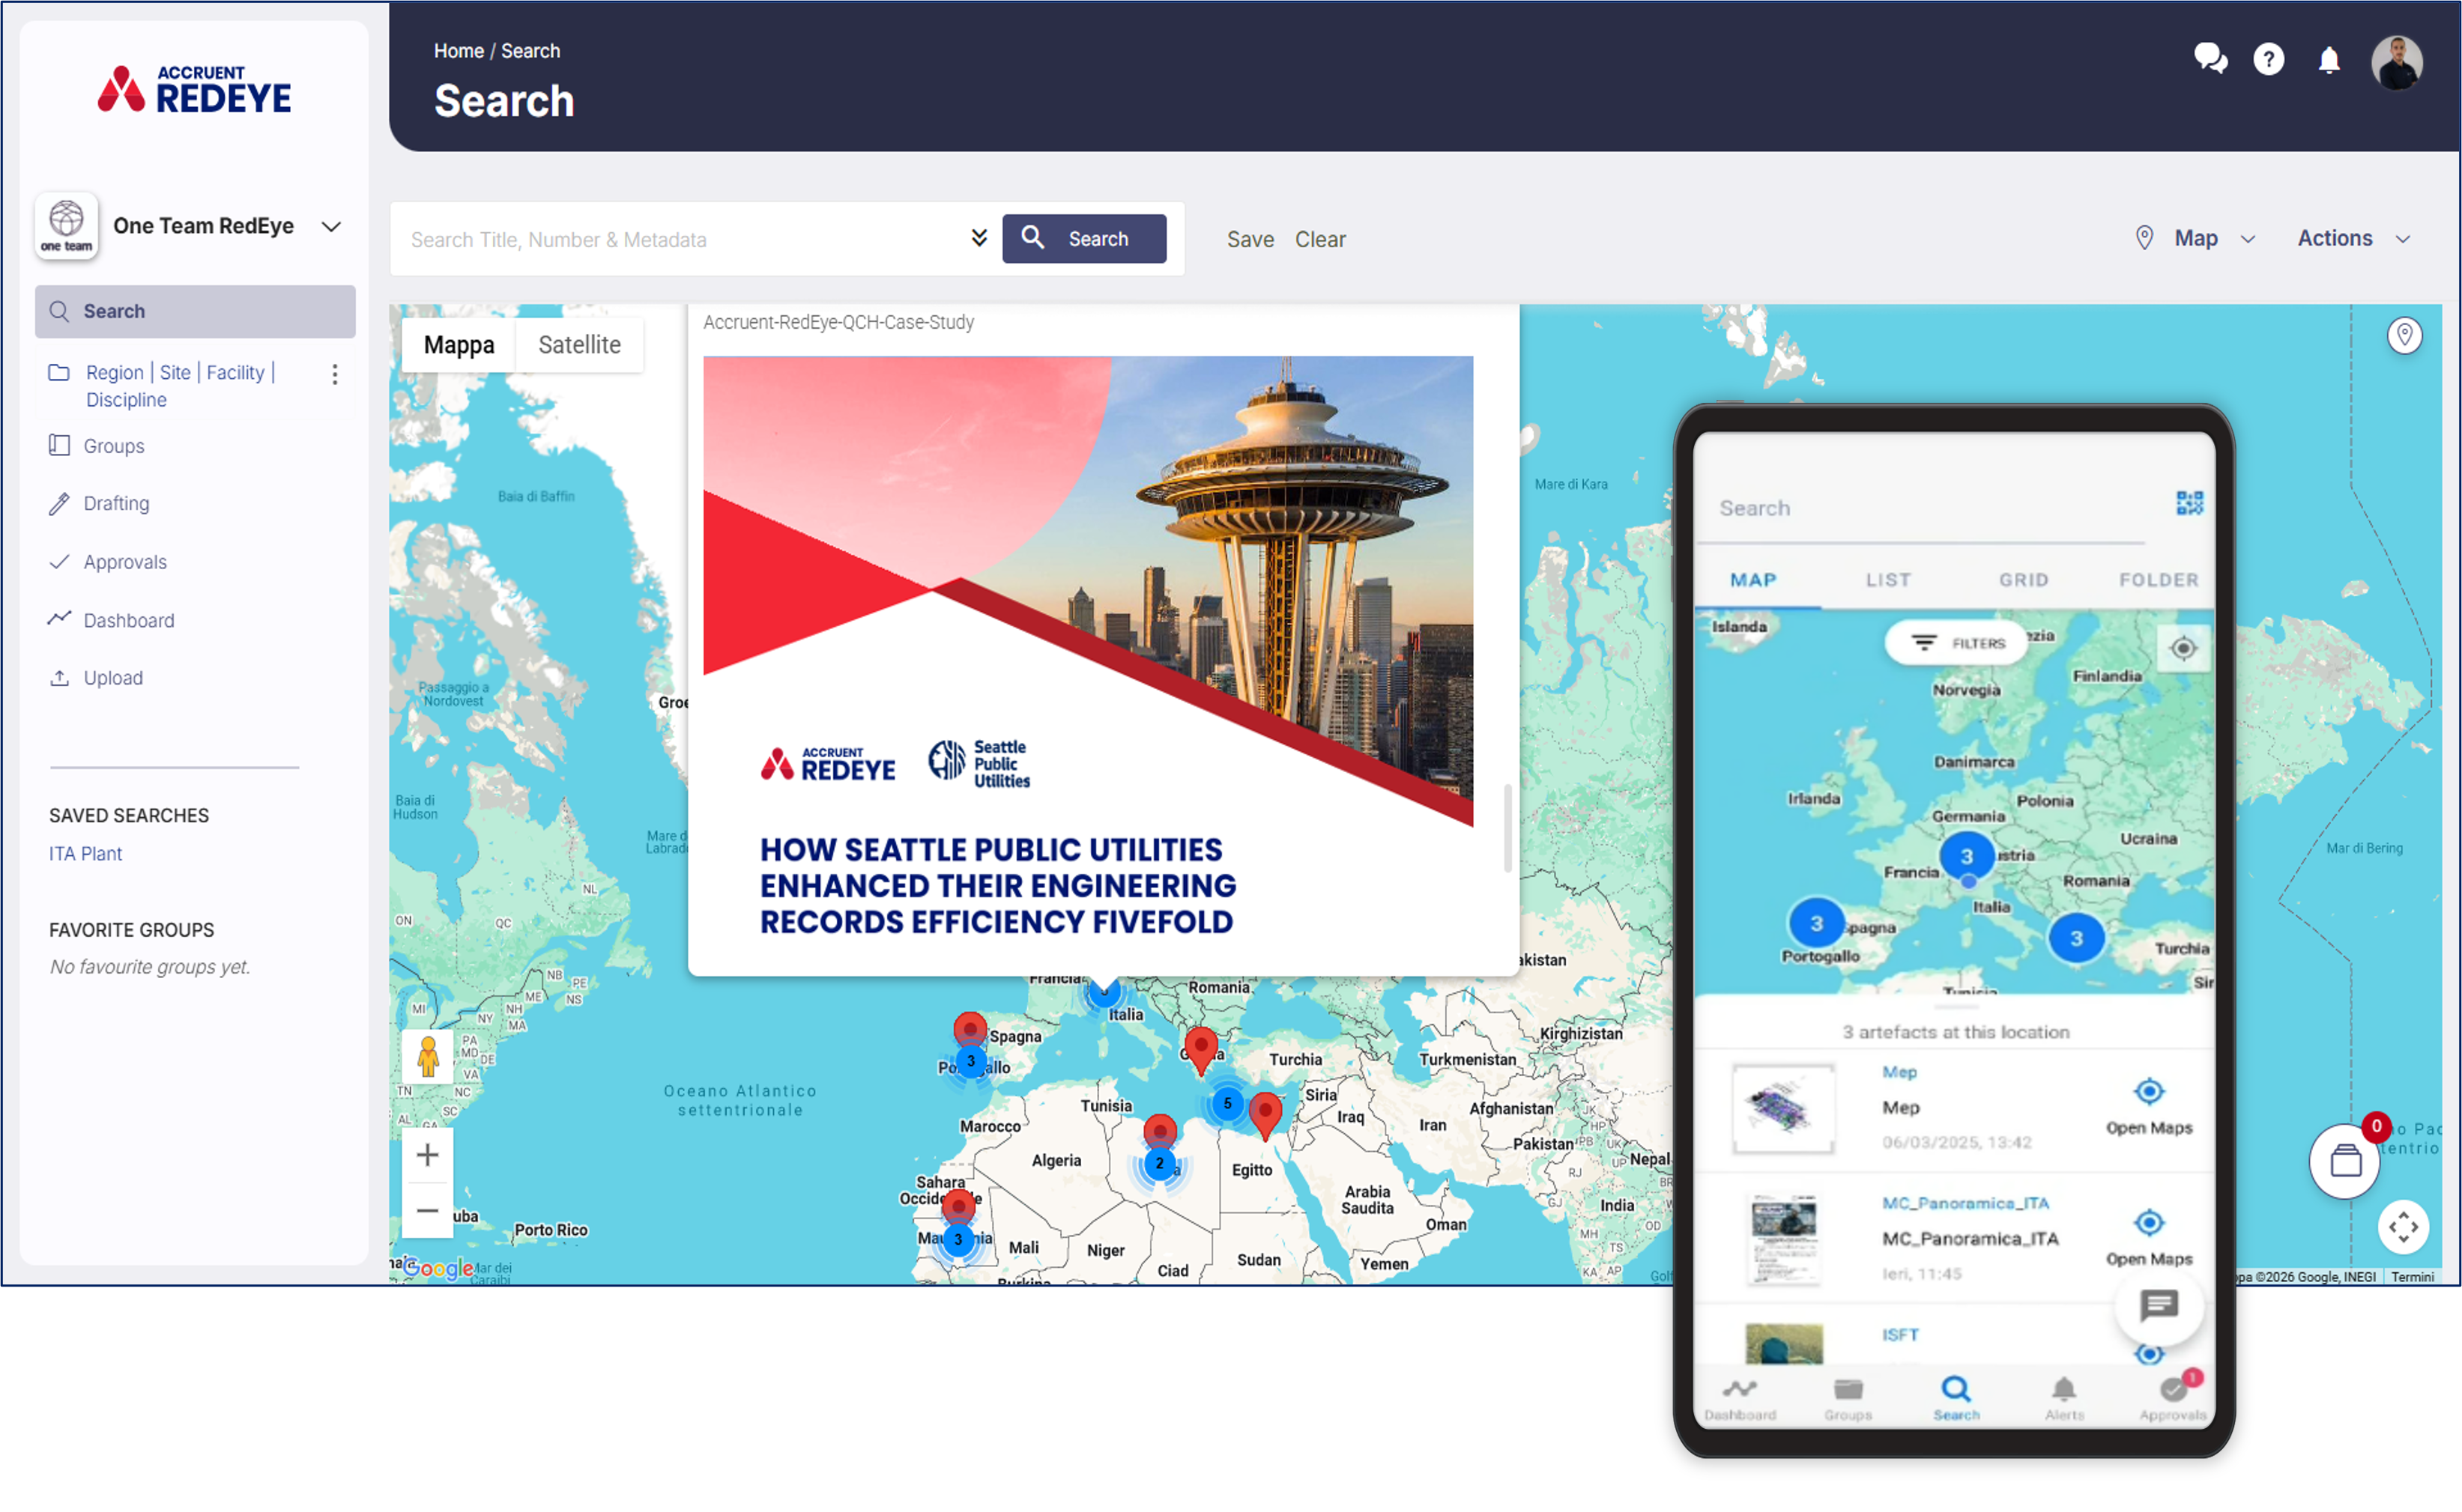Click the Accruent RedEye logo
Viewport: 2462px width, 1512px height.
point(194,89)
